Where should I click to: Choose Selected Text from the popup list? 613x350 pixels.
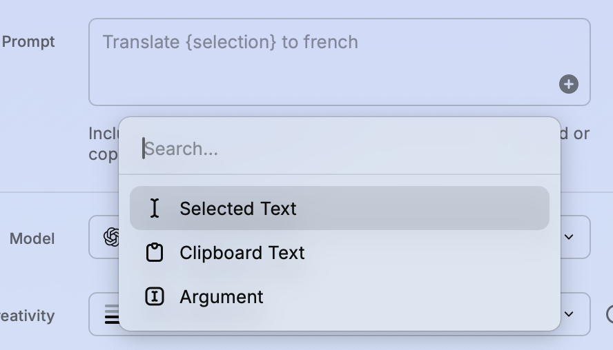click(x=238, y=209)
